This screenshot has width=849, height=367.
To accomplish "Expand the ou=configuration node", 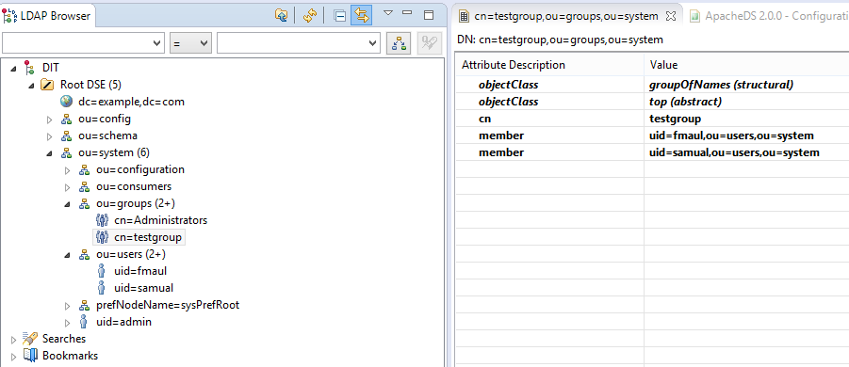I will [x=67, y=170].
